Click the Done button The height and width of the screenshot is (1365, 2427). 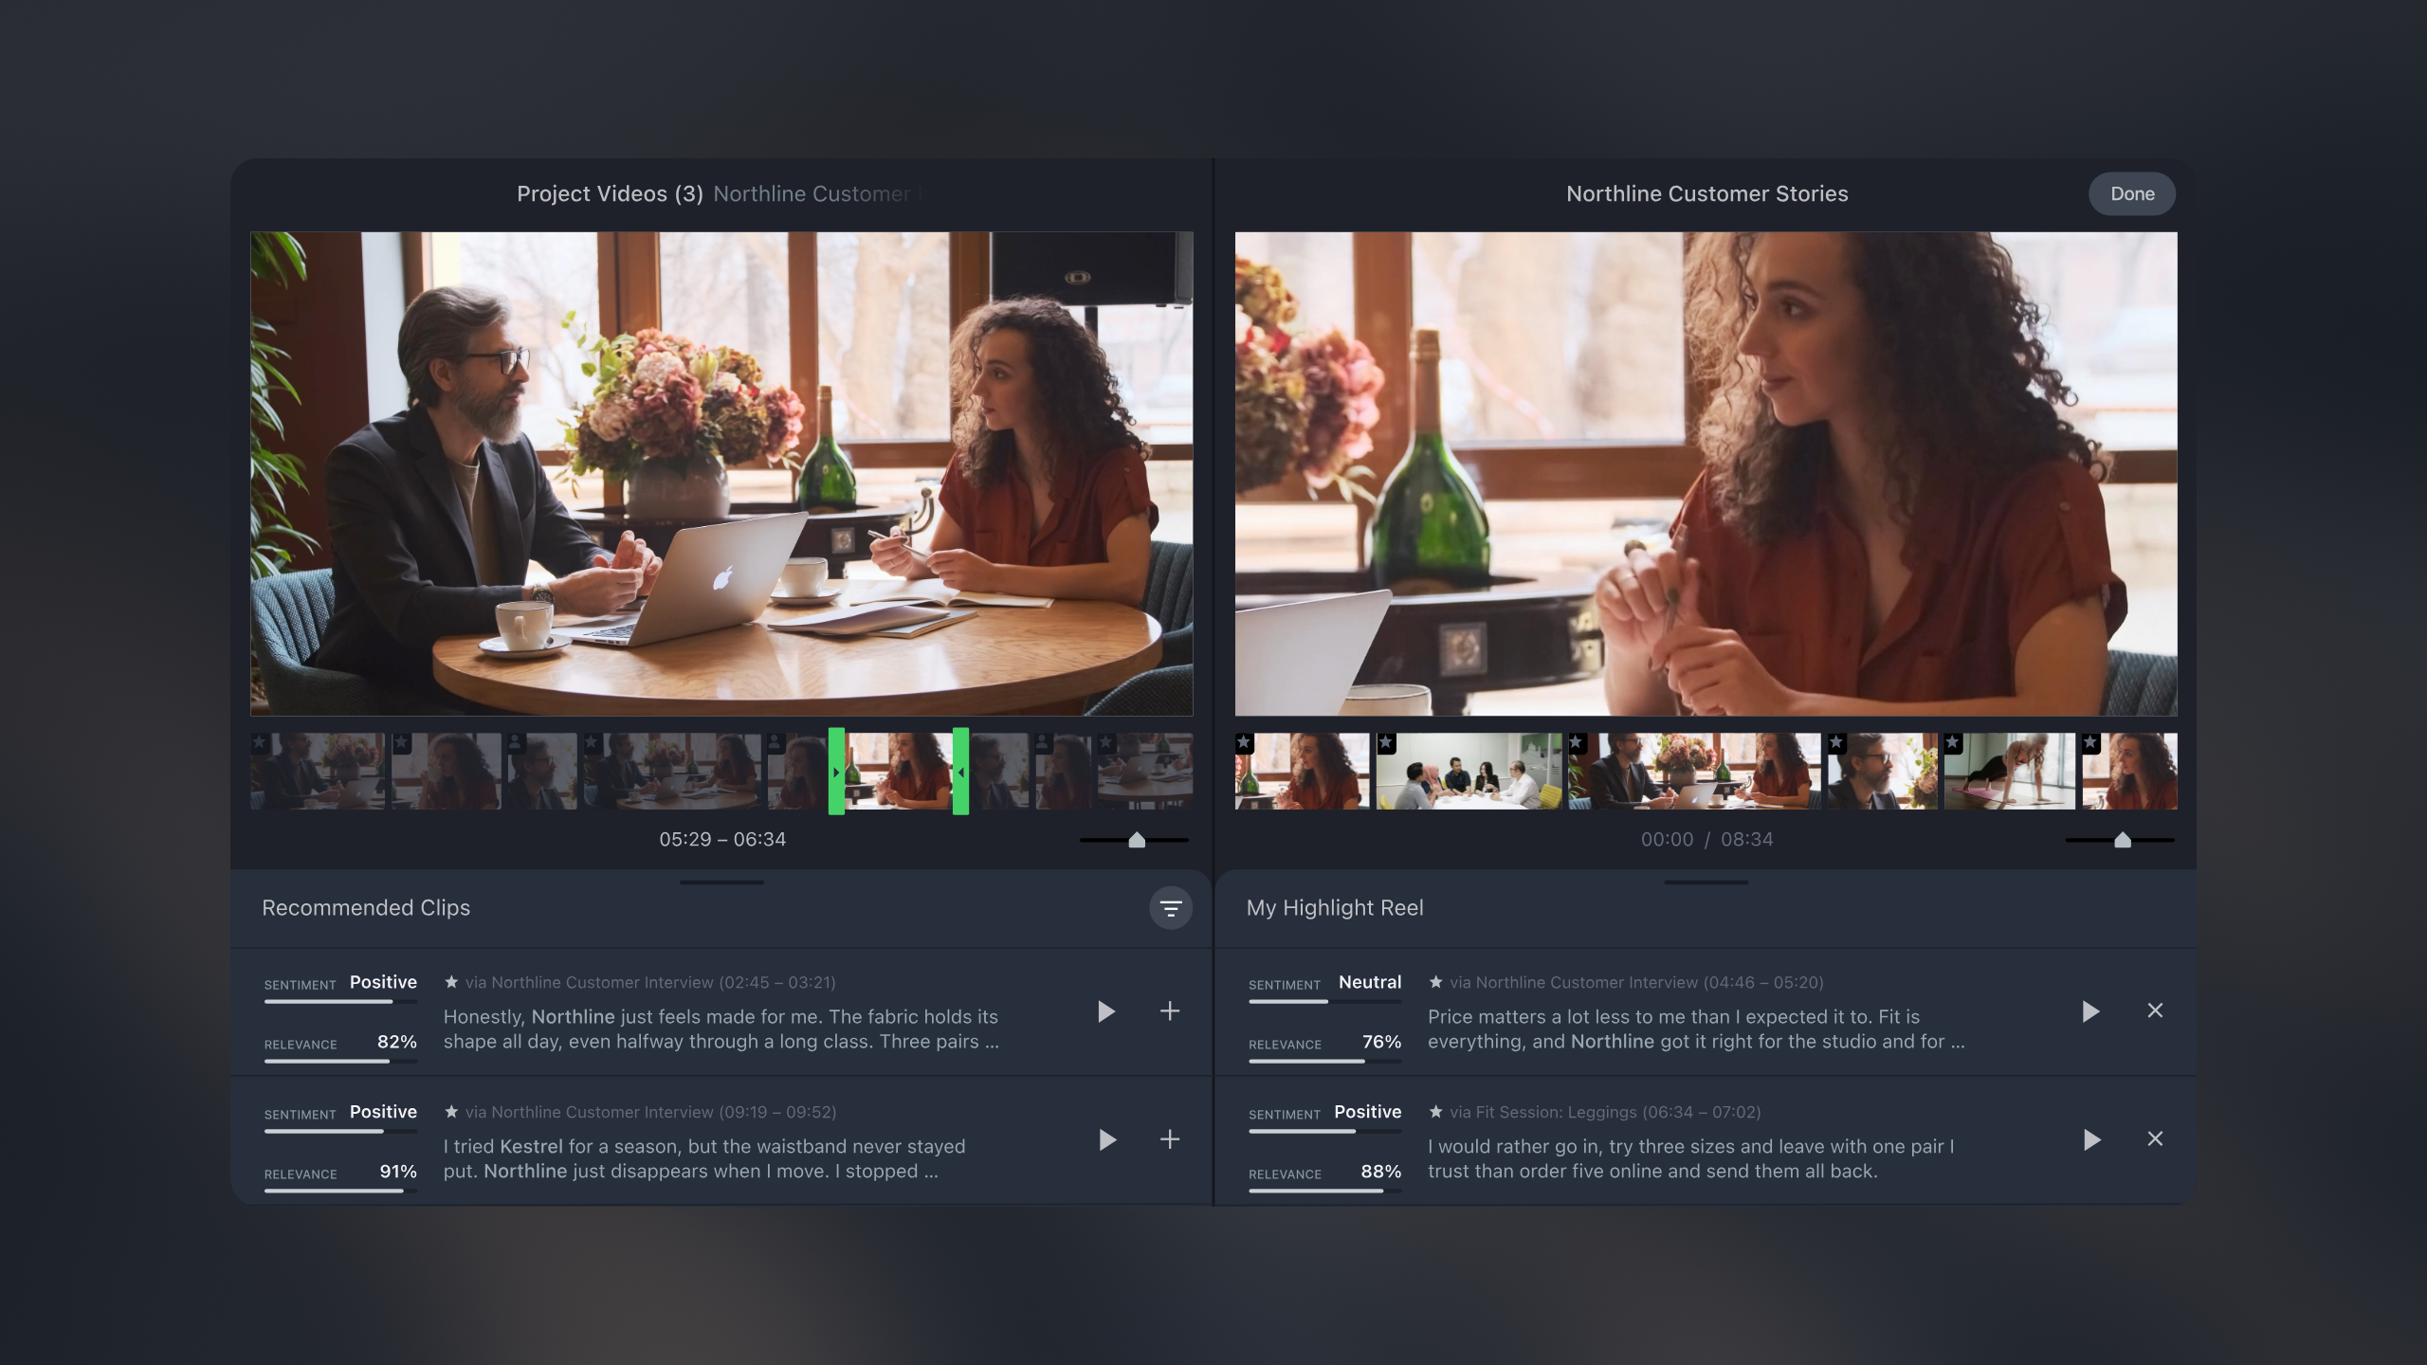point(2132,193)
